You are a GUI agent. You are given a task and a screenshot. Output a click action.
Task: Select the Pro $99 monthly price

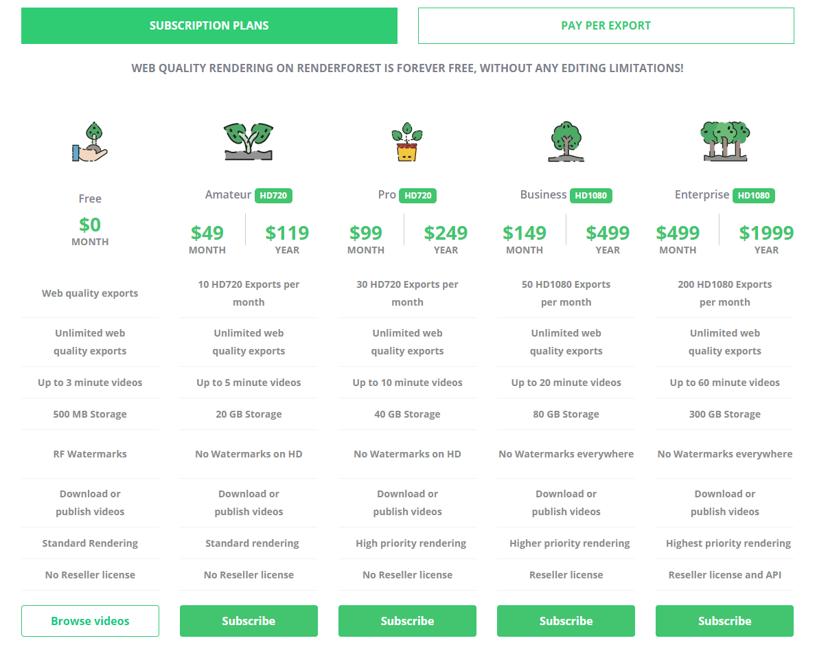(366, 239)
